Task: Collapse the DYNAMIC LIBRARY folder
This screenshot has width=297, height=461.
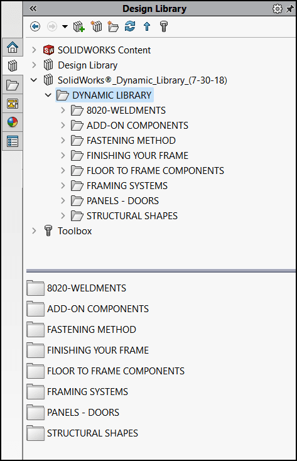Action: [48, 95]
